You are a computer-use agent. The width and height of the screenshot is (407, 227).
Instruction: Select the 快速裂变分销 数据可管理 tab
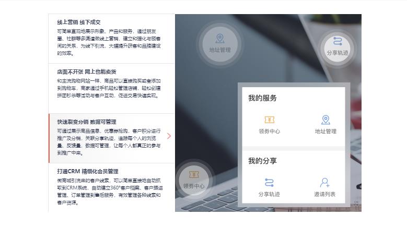pyautogui.click(x=112, y=138)
